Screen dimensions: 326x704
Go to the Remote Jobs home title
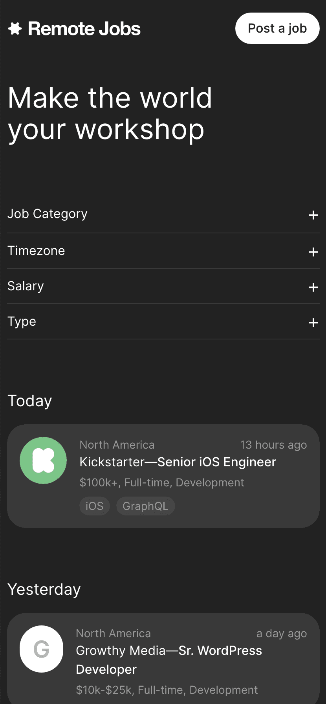click(x=84, y=29)
